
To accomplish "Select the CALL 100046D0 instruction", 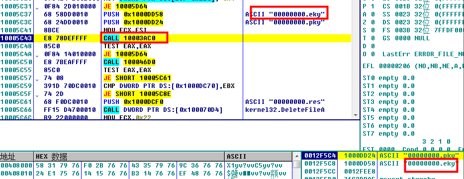I will pos(129,62).
